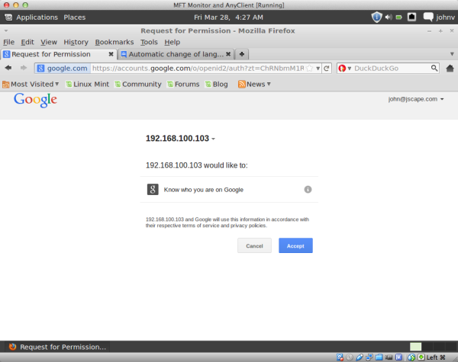Click the News RSS feed icon
This screenshot has width=458, height=362.
pyautogui.click(x=241, y=85)
